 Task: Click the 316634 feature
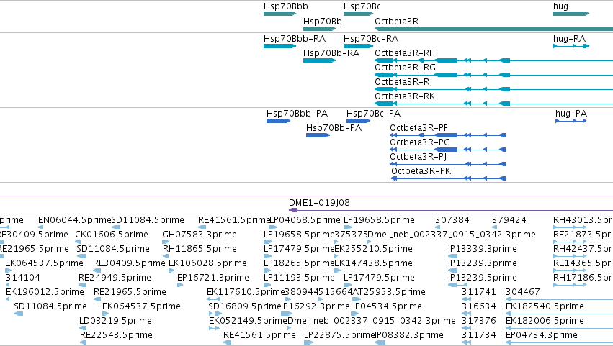pyautogui.click(x=466, y=314)
